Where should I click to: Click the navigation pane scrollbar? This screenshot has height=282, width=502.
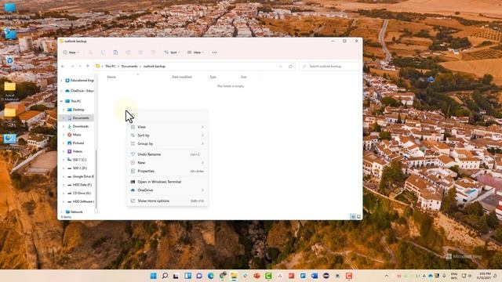click(x=96, y=179)
